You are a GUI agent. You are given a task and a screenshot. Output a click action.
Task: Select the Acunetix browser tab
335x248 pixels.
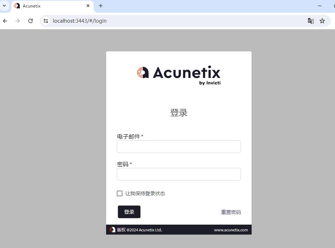click(53, 6)
